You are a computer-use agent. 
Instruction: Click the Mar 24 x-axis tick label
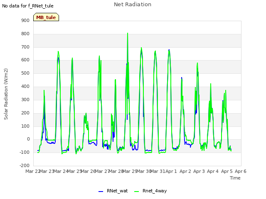61,171
